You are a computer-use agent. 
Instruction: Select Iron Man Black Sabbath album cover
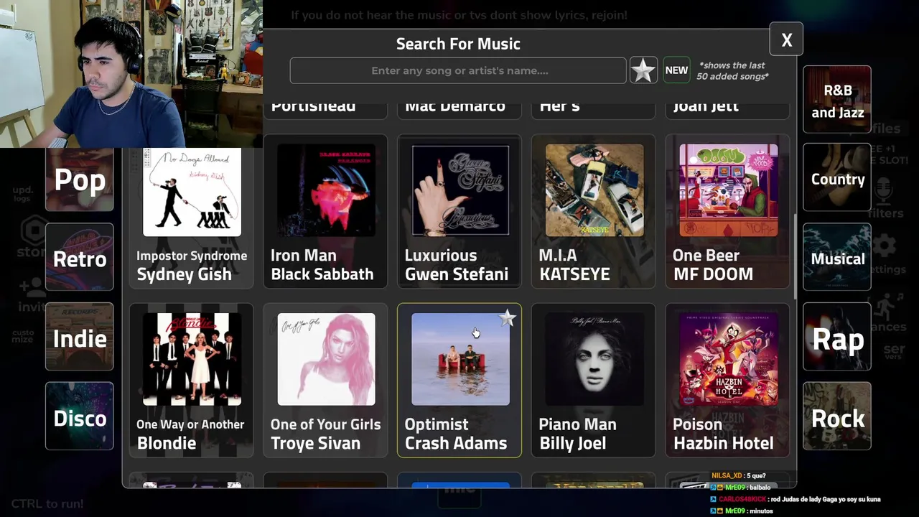[326, 190]
